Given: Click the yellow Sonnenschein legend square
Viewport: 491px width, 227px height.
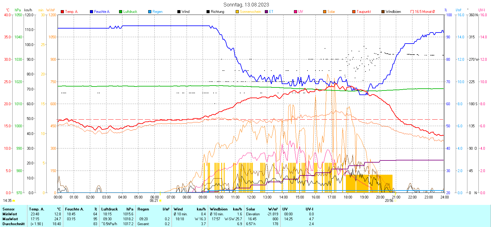Looking at the screenshot, I should 237,12.
